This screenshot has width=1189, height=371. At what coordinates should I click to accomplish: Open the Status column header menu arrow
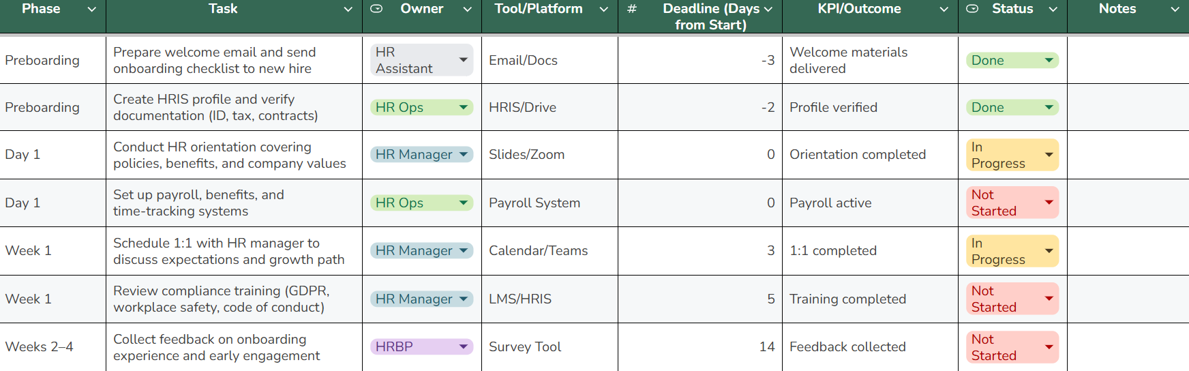[x=1053, y=9]
